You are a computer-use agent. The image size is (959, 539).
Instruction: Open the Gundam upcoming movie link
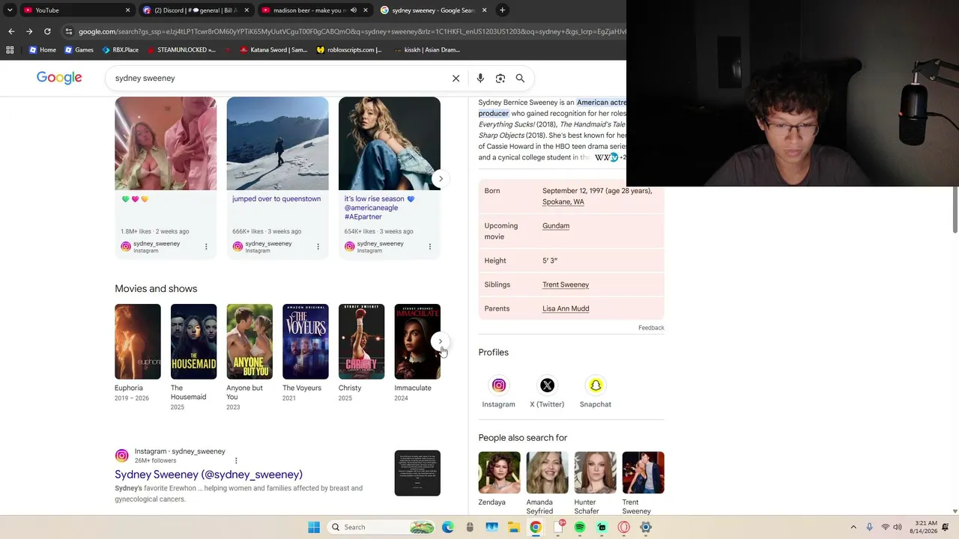pos(556,226)
